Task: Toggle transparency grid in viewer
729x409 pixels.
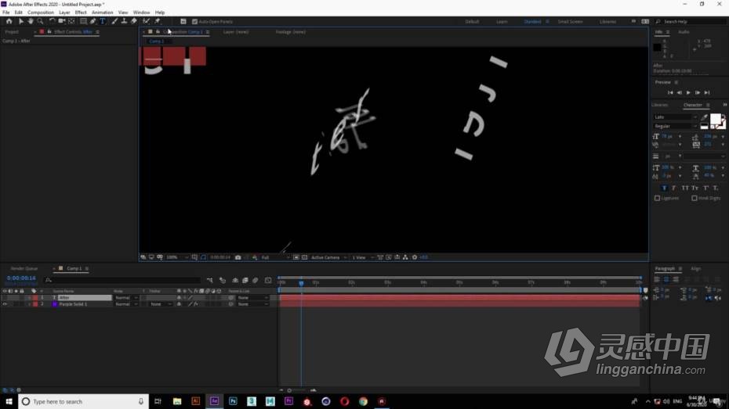Action: (304, 257)
